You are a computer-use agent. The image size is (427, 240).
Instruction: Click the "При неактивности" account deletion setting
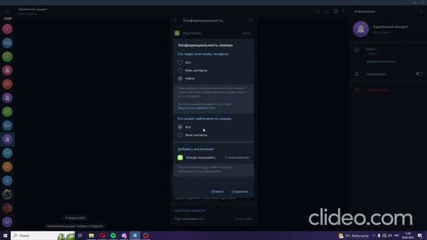tap(213, 219)
